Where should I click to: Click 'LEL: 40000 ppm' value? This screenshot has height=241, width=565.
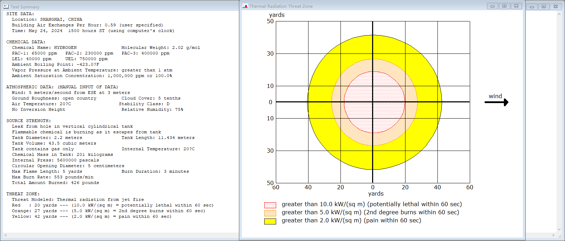[x=32, y=59]
